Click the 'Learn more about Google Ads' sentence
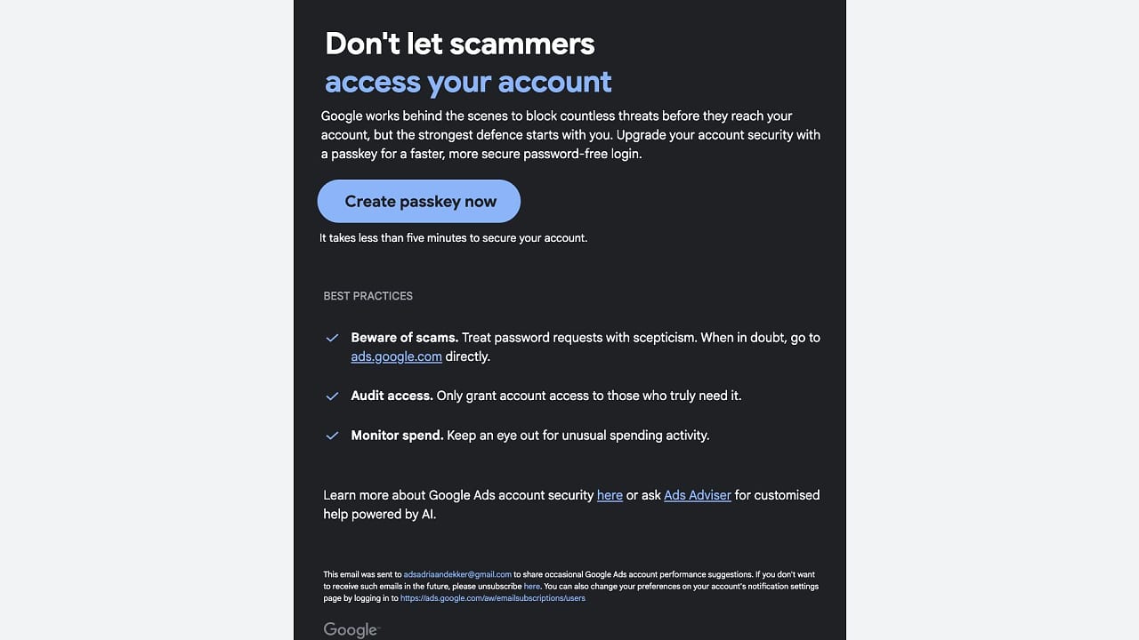Viewport: 1139px width, 640px height. click(x=458, y=495)
